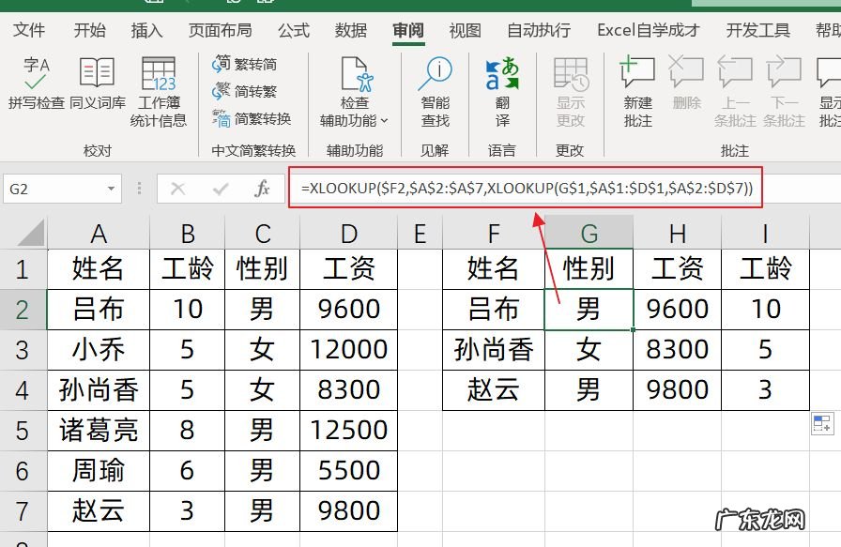
Task: Switch to the 视图 view tab
Action: point(465,30)
